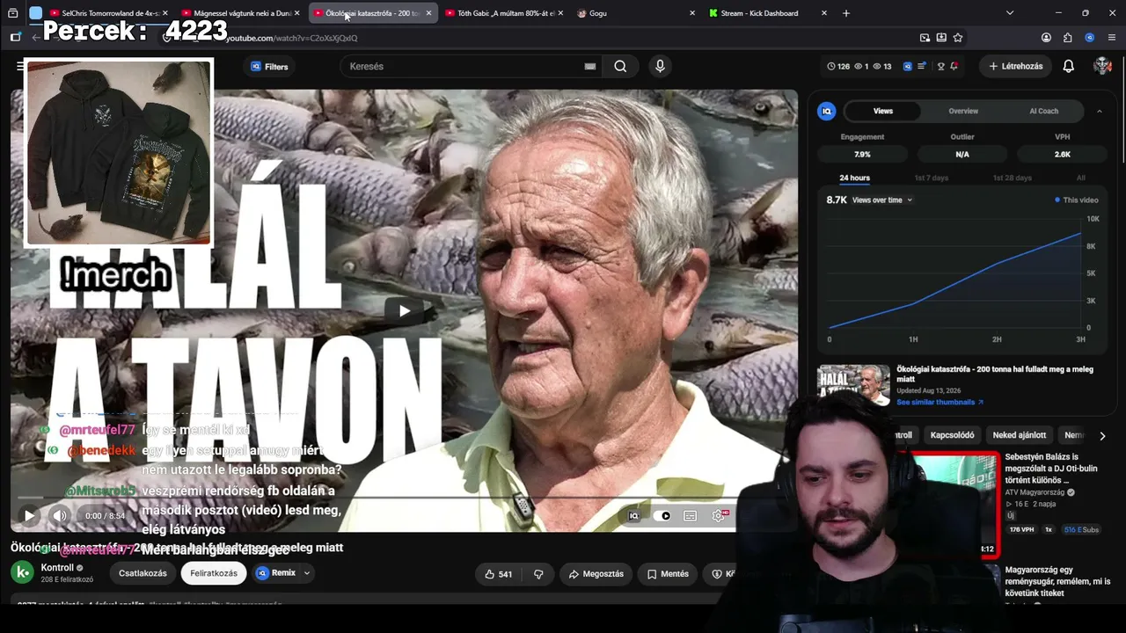Open a new browser tab
The height and width of the screenshot is (633, 1126).
tap(846, 13)
